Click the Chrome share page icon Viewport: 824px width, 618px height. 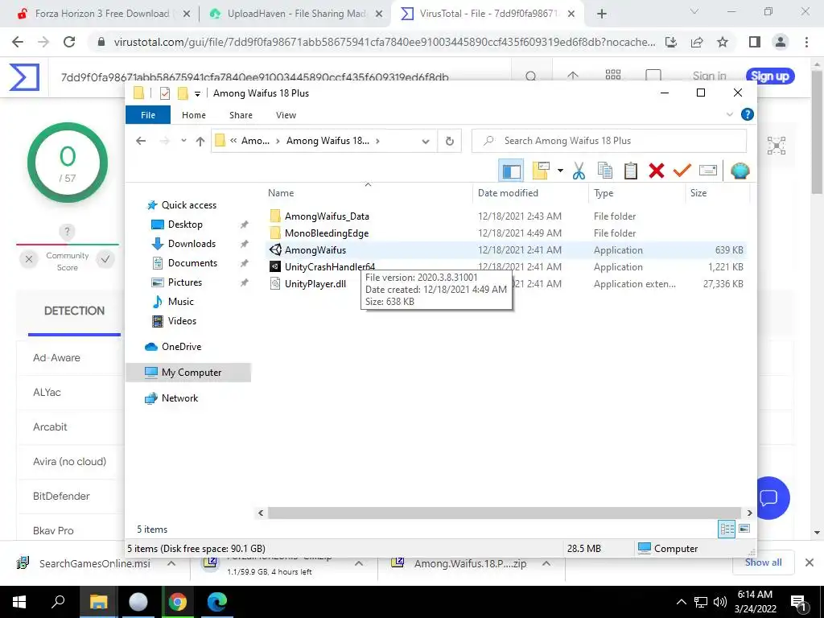[x=697, y=42]
